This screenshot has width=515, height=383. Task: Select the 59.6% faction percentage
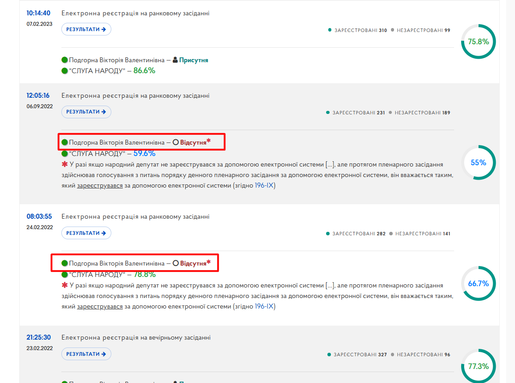[x=145, y=153]
